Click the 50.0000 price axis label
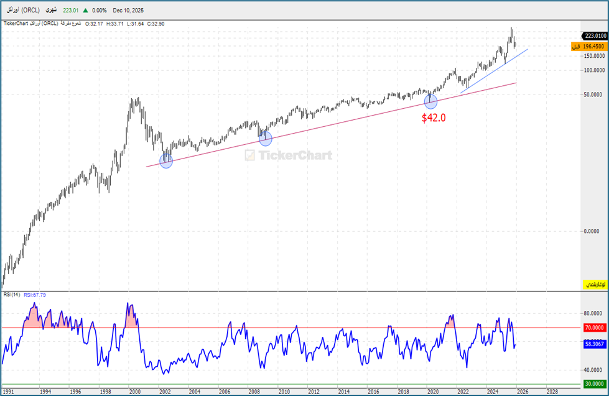Viewport: 609px width, 396px height. (x=594, y=94)
